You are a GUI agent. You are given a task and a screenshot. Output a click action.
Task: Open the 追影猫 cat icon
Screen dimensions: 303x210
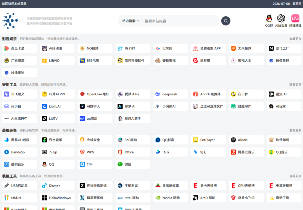click(x=196, y=60)
